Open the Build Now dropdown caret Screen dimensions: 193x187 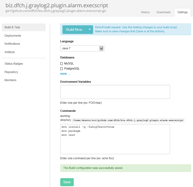[90, 30]
